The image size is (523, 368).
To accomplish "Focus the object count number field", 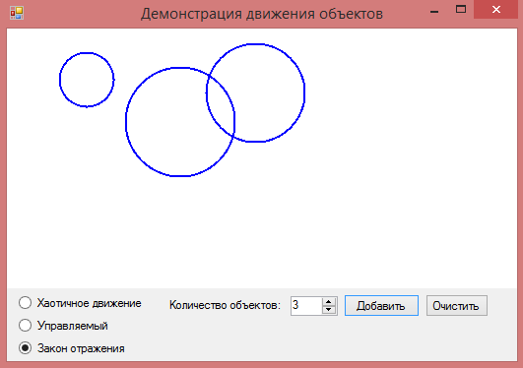I will coord(306,305).
